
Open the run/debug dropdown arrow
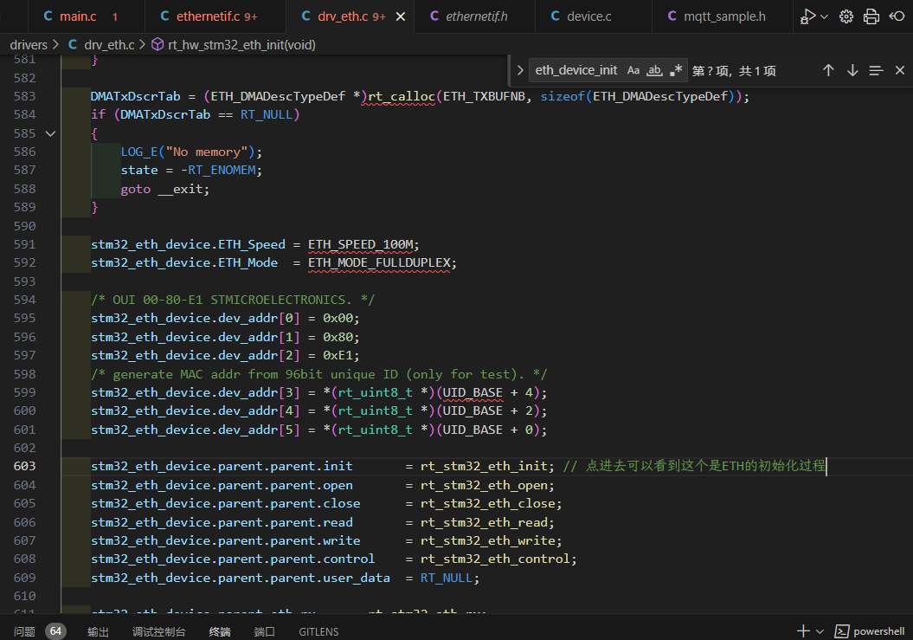[x=824, y=16]
